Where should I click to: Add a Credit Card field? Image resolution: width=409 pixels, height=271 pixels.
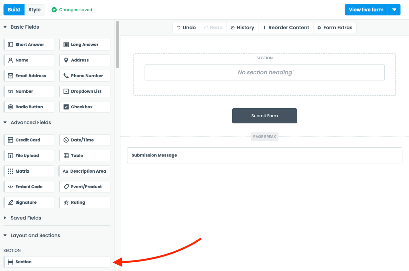[x=29, y=140]
